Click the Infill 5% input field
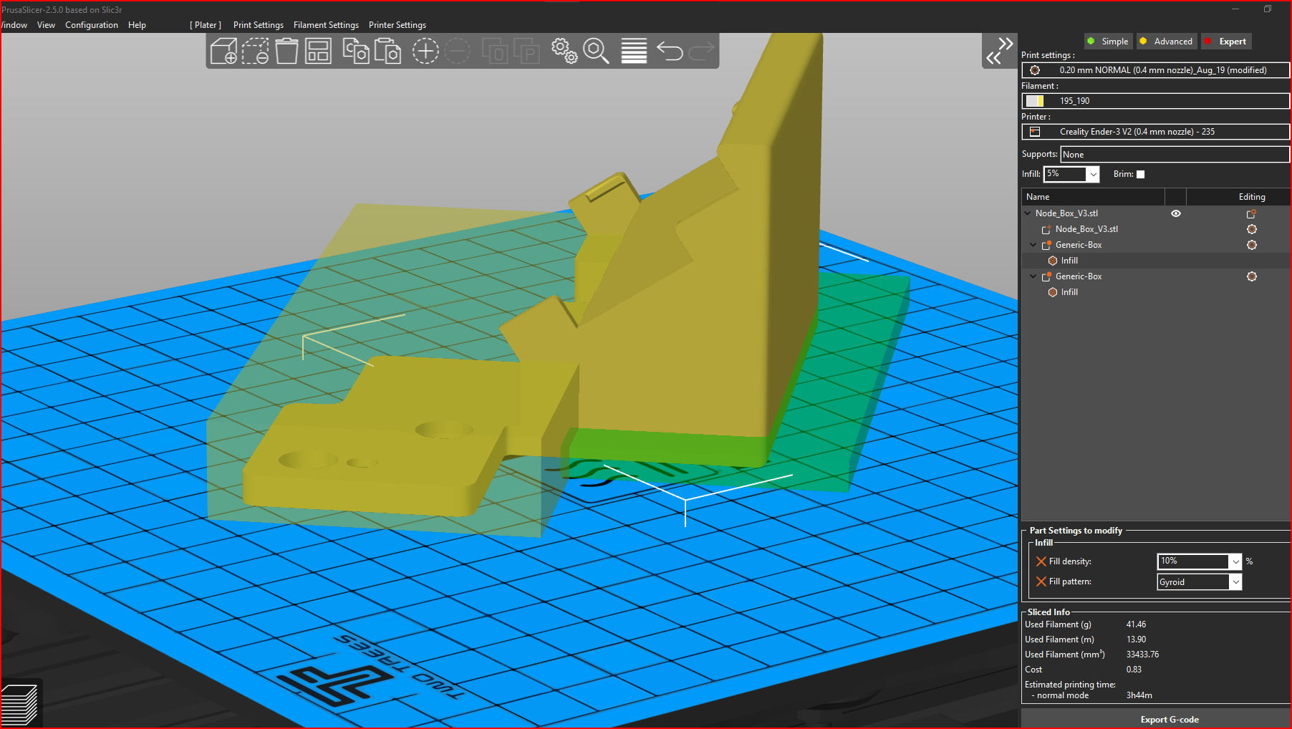 (1065, 174)
